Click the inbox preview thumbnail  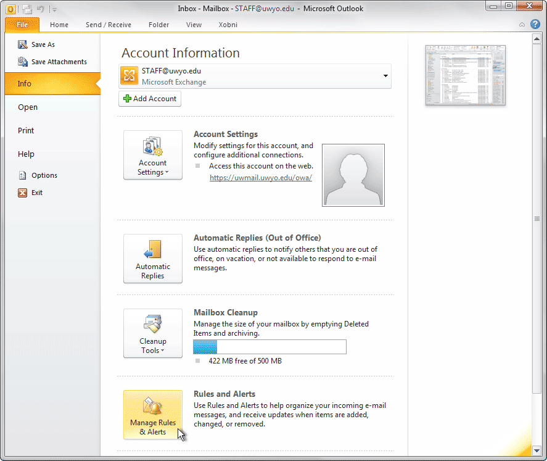coord(466,75)
